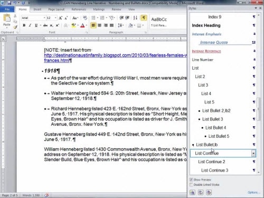Image resolution: width=264 pixels, height=198 pixels.
Task: Open the Clipboard pane launcher
Action: tap(17, 32)
